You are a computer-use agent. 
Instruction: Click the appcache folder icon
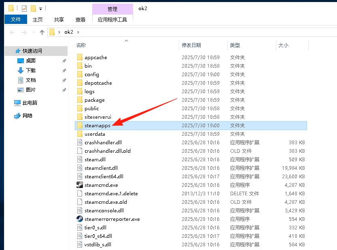[80, 57]
